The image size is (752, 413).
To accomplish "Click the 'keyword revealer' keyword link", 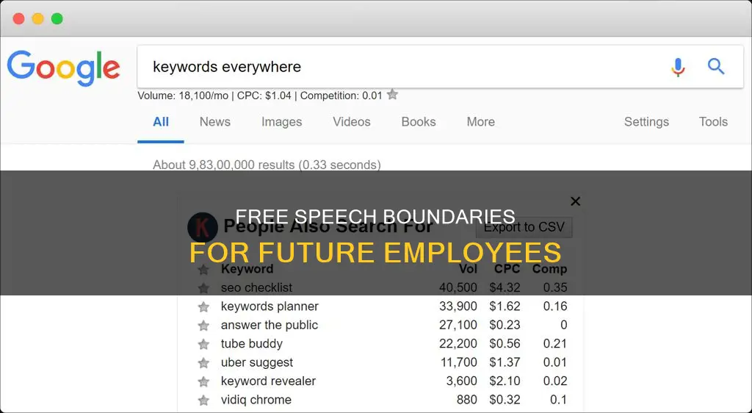I will pos(268,381).
